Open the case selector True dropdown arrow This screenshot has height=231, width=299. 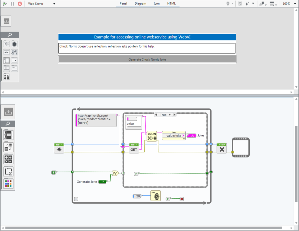click(170, 115)
